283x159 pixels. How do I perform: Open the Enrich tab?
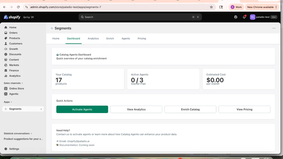coord(110,39)
